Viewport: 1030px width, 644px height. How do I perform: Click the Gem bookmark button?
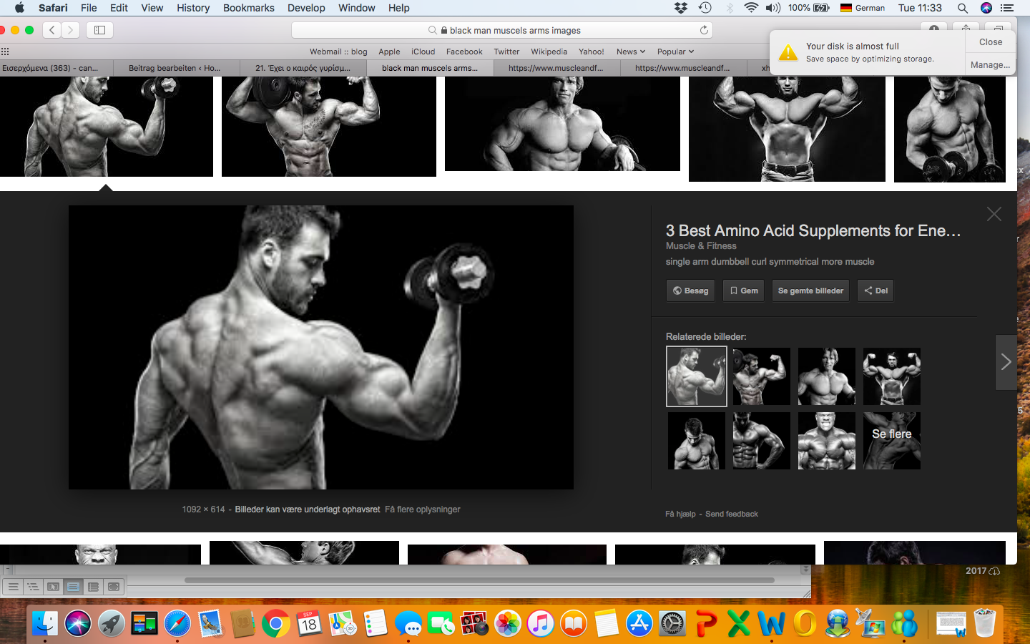point(743,291)
